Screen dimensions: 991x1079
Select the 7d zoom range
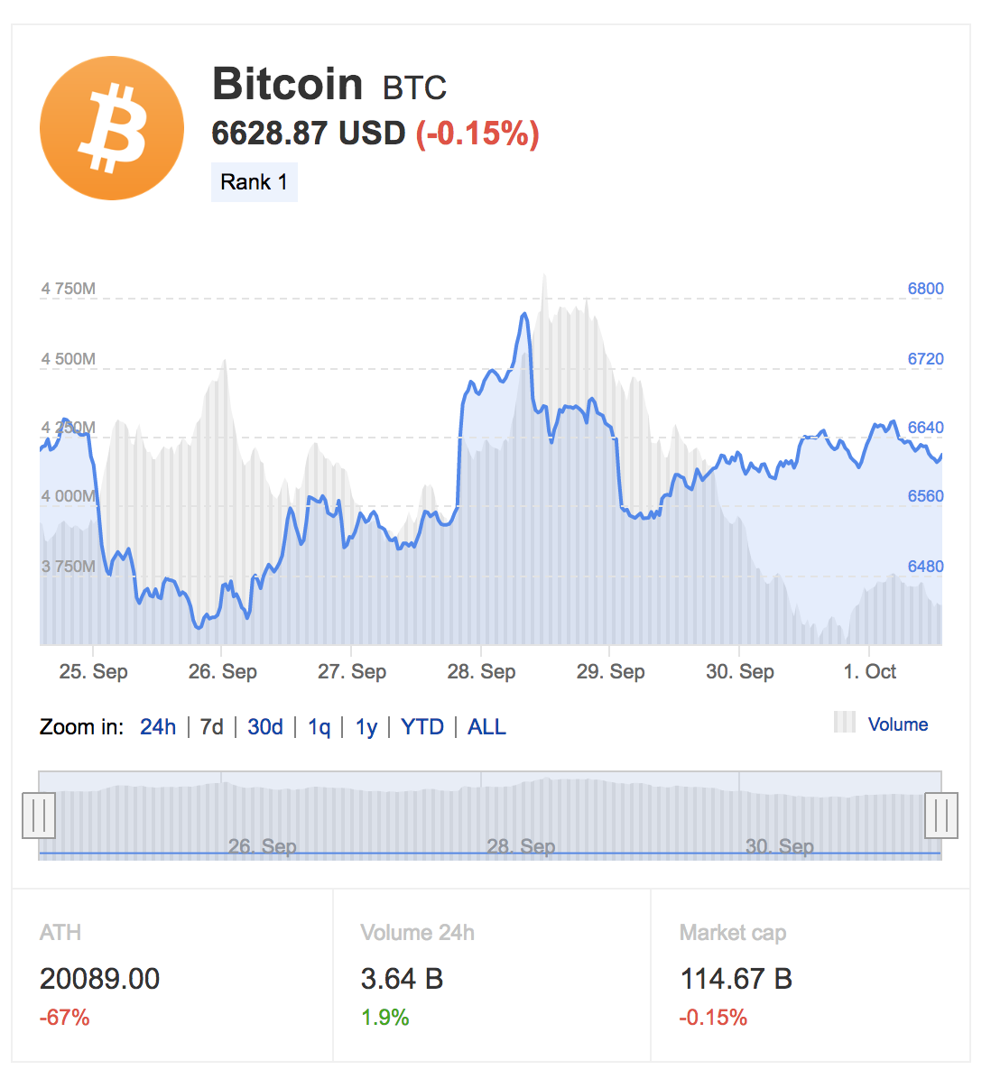tap(211, 726)
